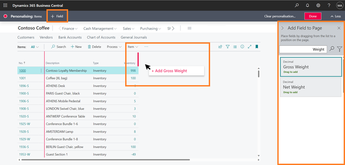Open item 1896-S
This screenshot has width=345, height=165.
pos(24,86)
